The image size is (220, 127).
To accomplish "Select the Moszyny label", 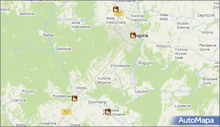I will tap(164, 46).
